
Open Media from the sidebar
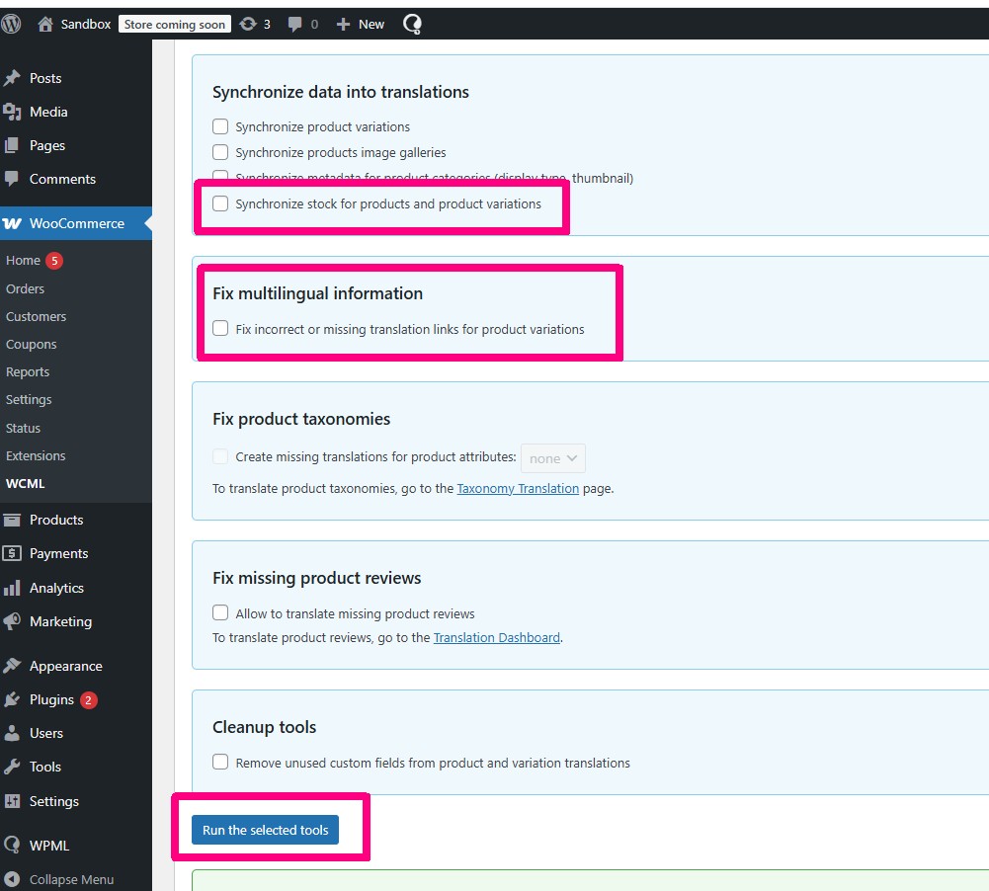click(47, 112)
